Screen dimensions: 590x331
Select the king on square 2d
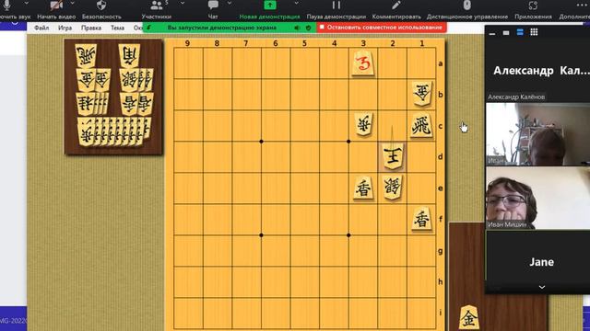pyautogui.click(x=393, y=156)
